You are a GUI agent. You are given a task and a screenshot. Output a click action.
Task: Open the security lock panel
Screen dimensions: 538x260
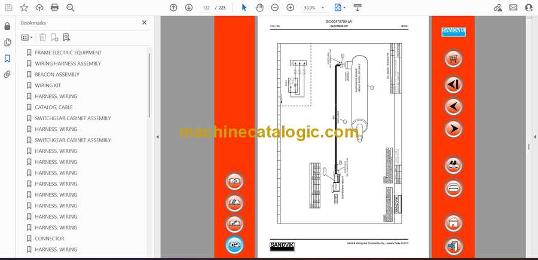[7, 26]
